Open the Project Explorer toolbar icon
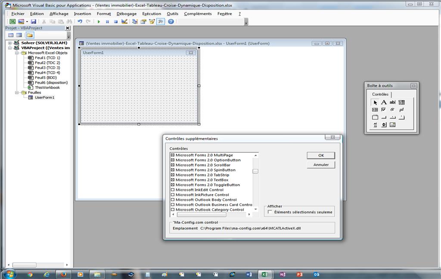441x279 pixels. (135, 22)
